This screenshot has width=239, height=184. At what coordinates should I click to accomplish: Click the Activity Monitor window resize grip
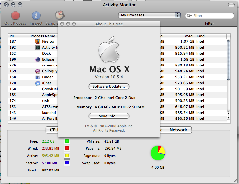pyautogui.click(x=235, y=181)
